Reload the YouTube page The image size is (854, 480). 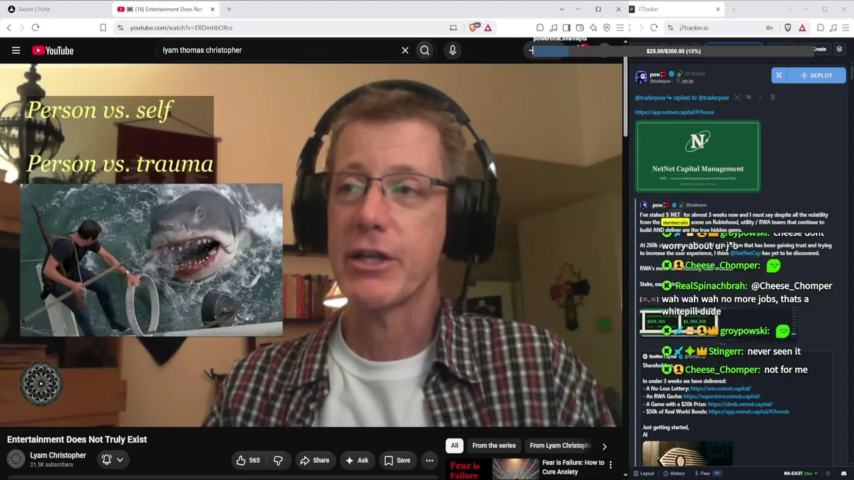click(35, 27)
